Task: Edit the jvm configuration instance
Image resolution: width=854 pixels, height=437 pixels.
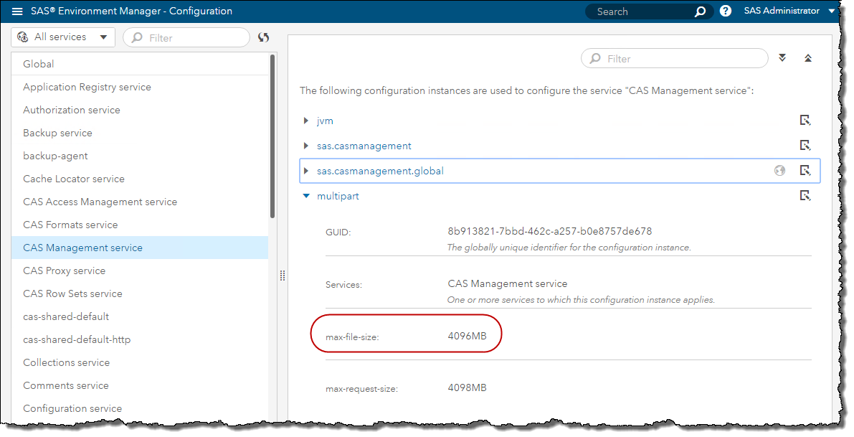Action: click(805, 121)
